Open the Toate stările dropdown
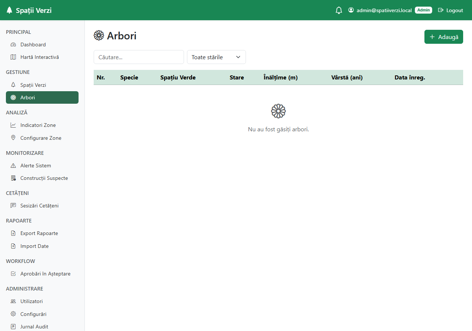472x331 pixels. [x=216, y=57]
